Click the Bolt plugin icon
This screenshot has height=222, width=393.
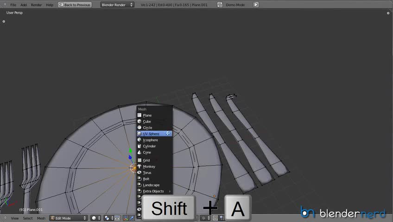point(139,179)
